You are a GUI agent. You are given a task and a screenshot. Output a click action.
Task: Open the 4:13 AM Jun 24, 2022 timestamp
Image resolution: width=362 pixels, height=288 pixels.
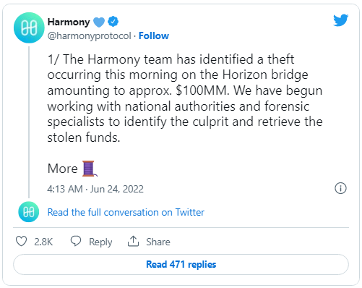pos(95,189)
